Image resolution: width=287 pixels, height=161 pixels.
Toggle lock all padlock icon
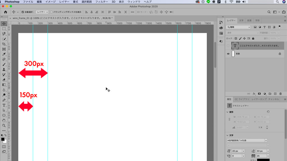pyautogui.click(x=253, y=39)
